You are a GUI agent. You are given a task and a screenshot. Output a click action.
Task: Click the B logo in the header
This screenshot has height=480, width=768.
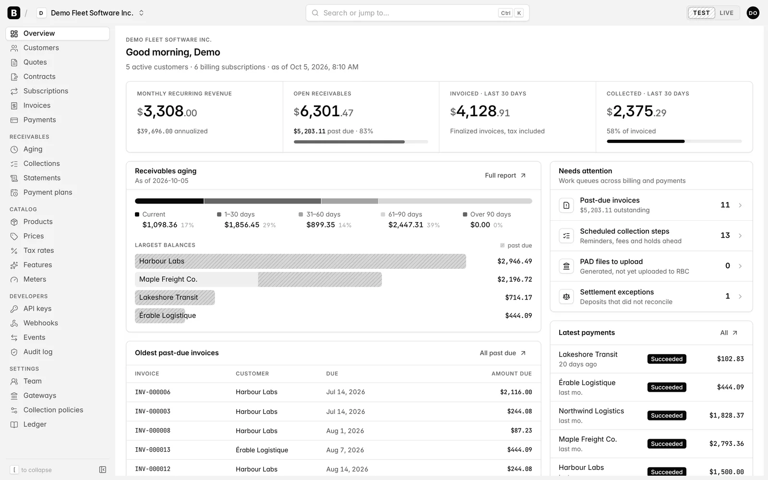point(14,13)
